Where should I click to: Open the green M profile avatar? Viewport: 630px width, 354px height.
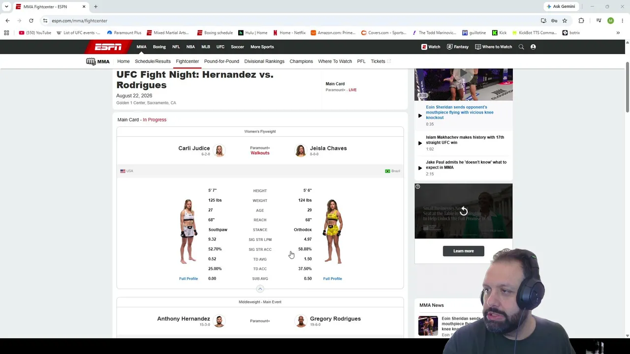pyautogui.click(x=610, y=21)
